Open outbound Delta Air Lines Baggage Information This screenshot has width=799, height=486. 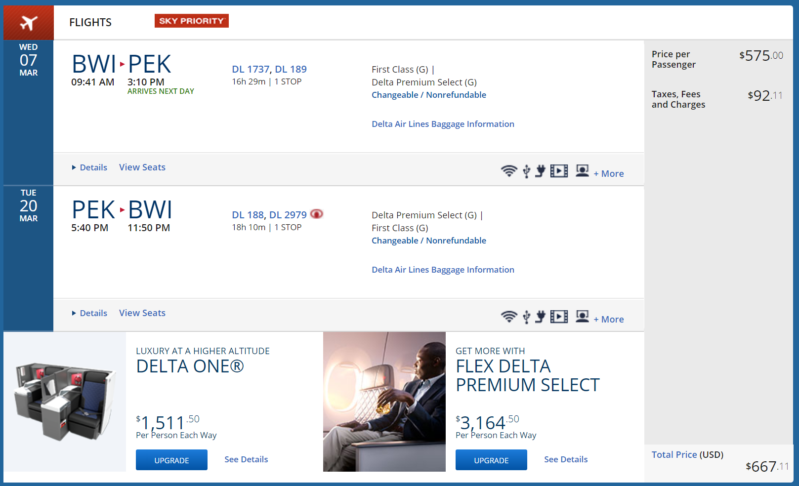[443, 124]
